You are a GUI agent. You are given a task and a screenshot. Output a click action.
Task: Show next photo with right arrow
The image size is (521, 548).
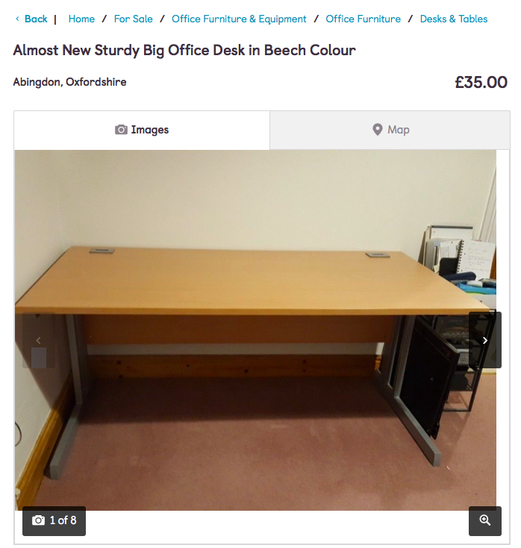click(485, 340)
